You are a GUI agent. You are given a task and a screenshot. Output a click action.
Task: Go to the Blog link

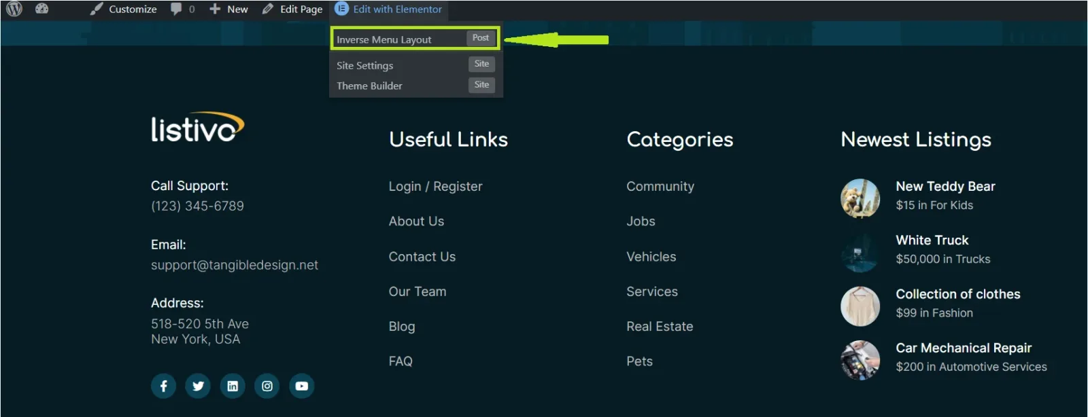coord(402,327)
